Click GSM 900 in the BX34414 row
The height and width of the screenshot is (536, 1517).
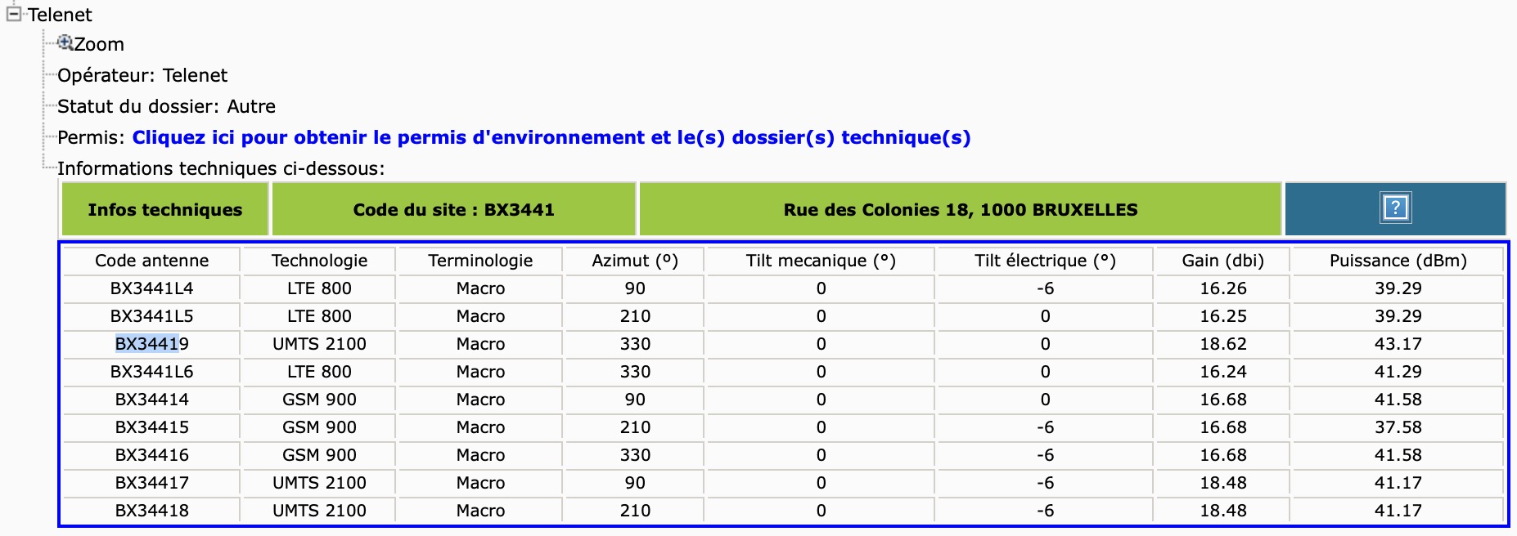click(319, 400)
